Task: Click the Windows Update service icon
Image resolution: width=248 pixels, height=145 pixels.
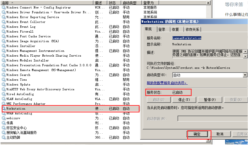Action: pyautogui.click(x=3, y=84)
